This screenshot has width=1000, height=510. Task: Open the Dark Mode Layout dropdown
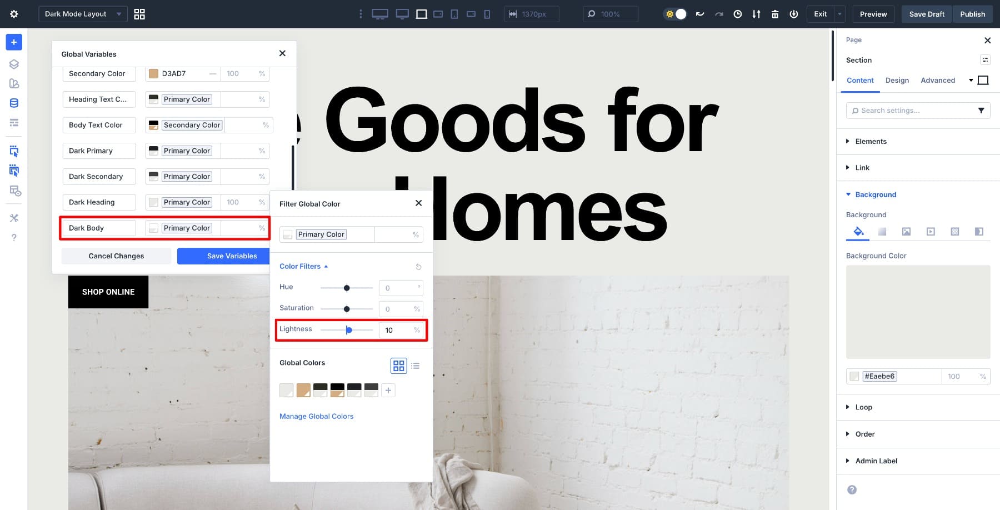82,14
